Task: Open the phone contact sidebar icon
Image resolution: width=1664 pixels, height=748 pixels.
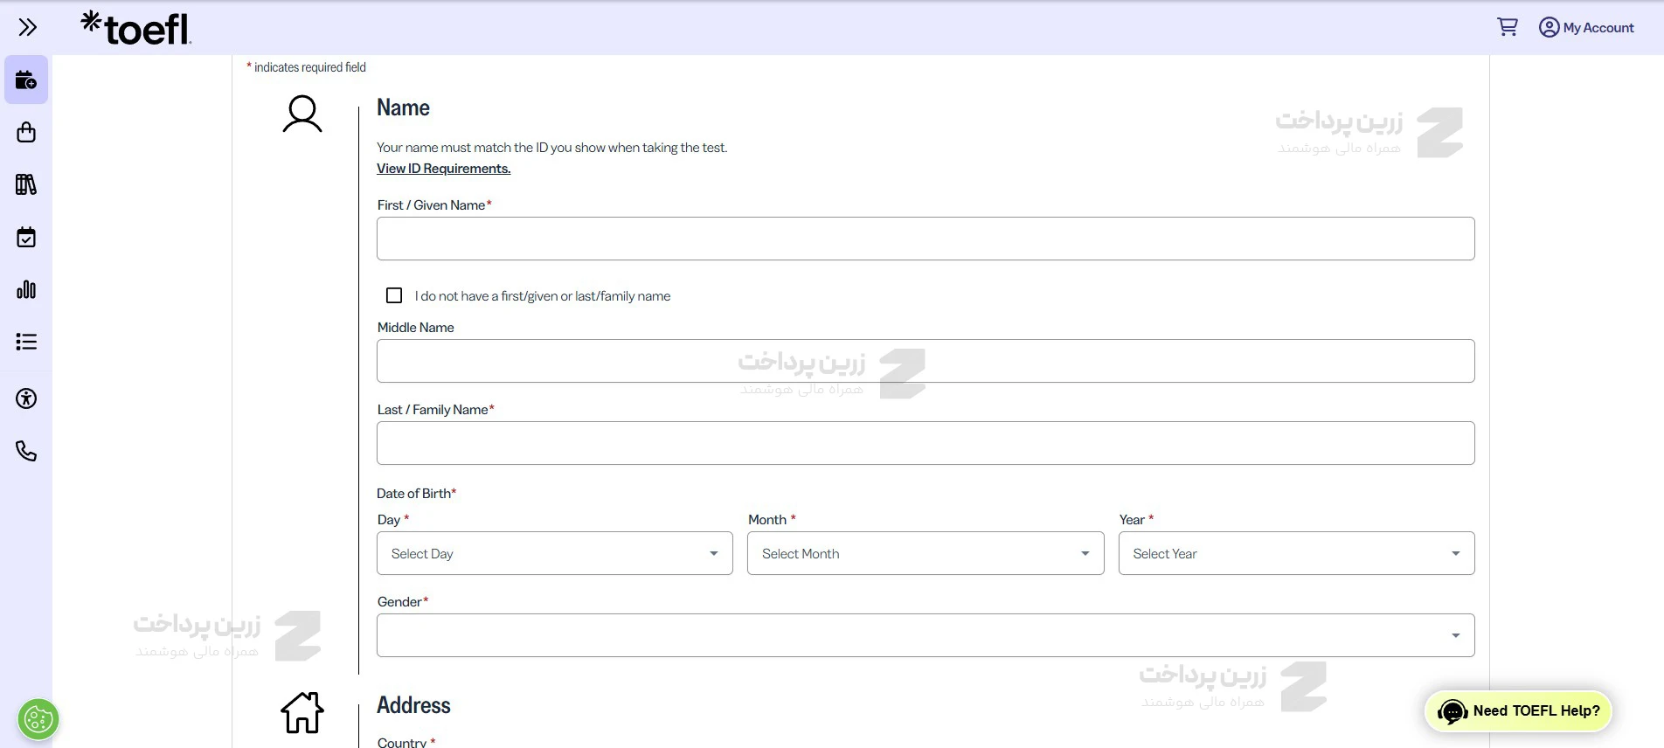Action: [x=26, y=451]
